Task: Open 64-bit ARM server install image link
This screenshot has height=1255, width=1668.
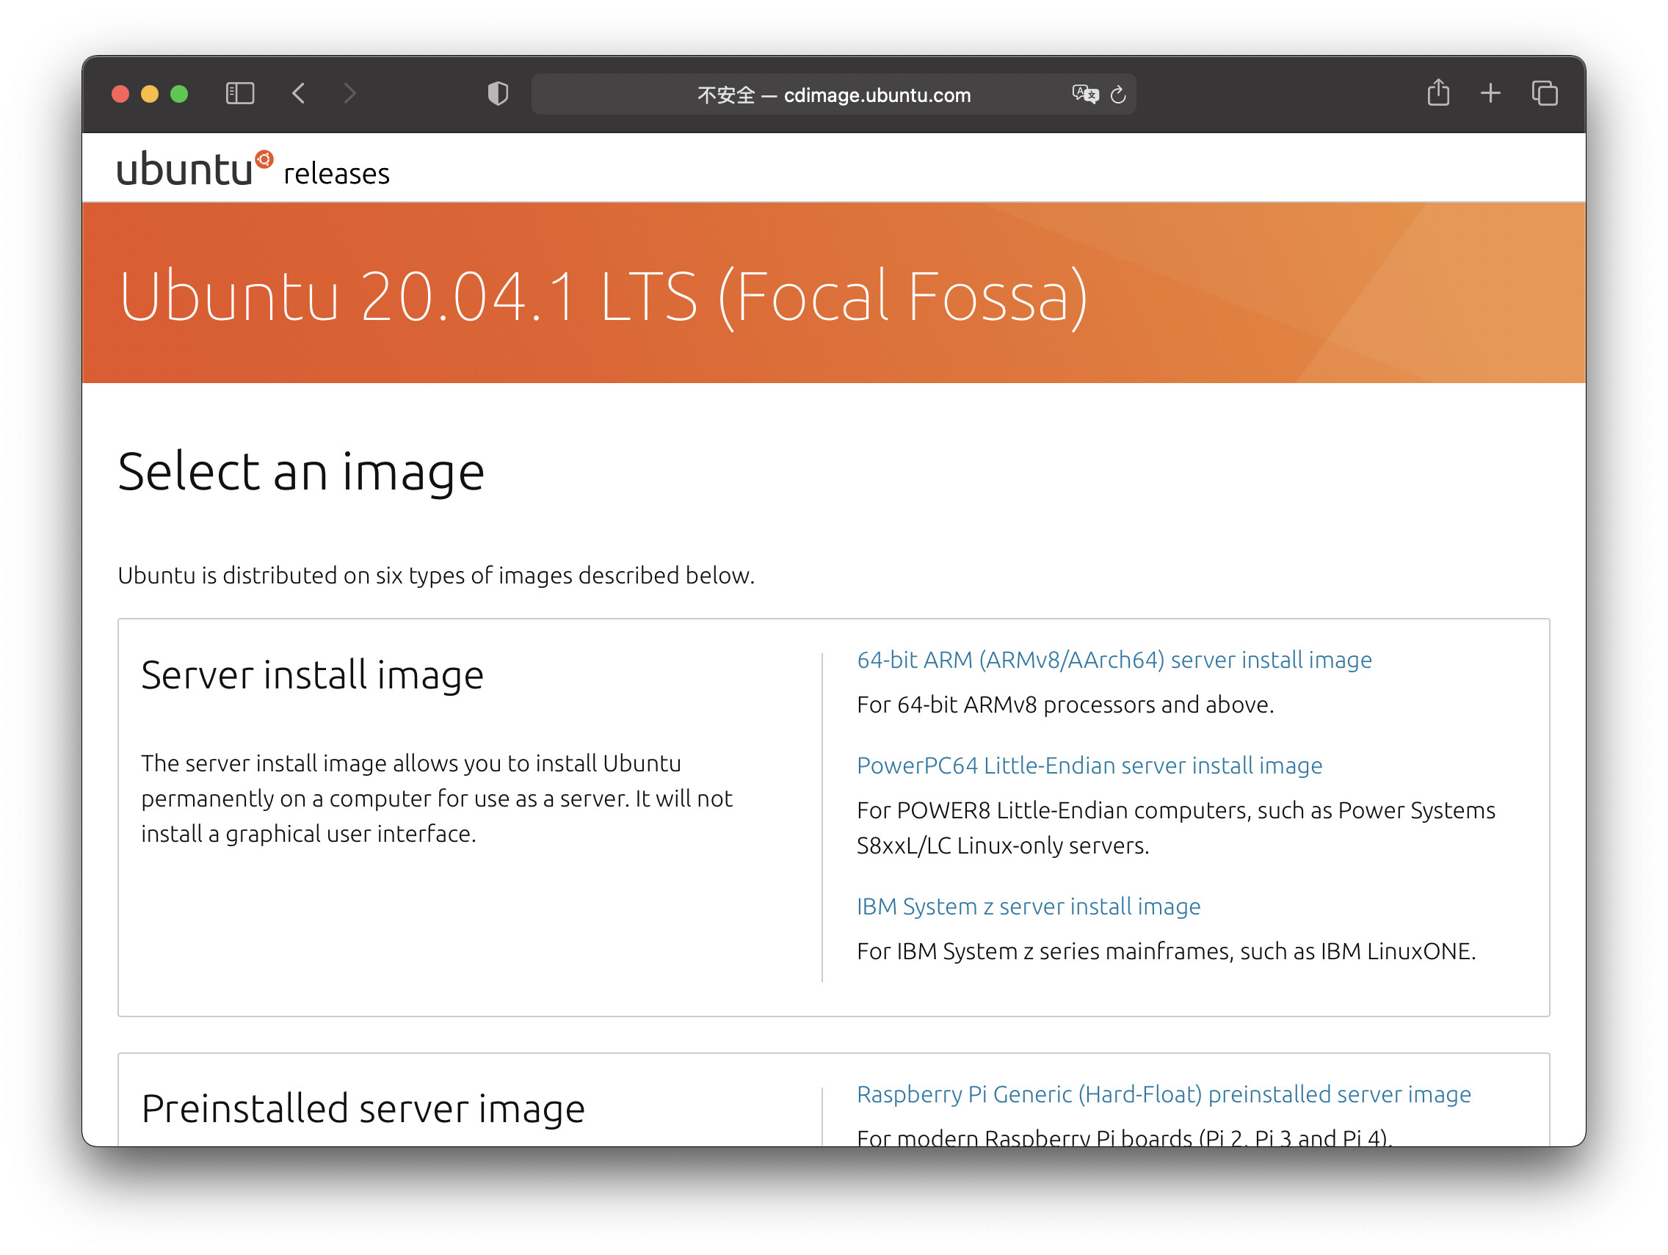Action: coord(1114,660)
